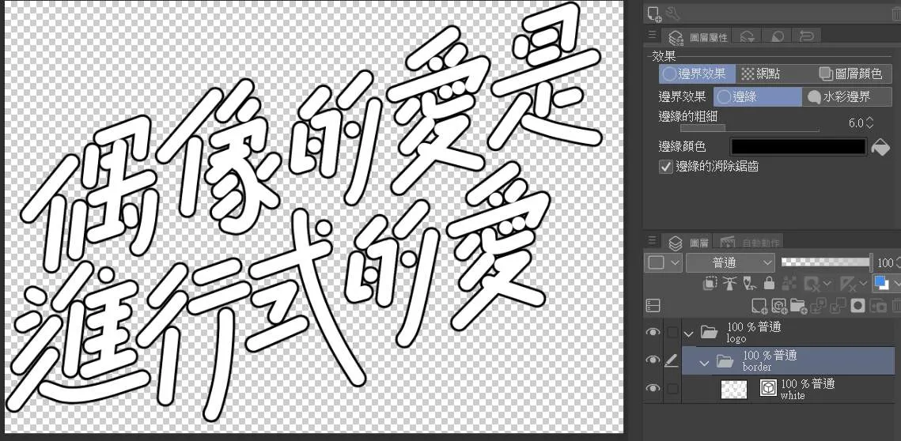Click the create layer mask icon
Viewport: 901px width, 441px height.
click(x=858, y=306)
